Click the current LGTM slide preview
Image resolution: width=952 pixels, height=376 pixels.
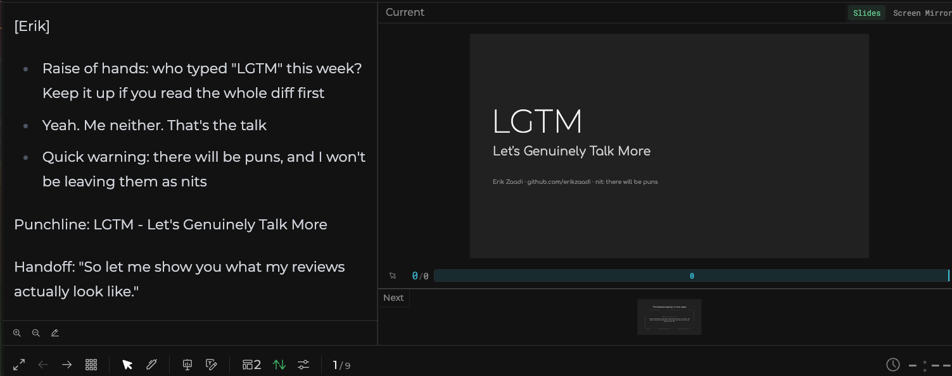pyautogui.click(x=670, y=146)
